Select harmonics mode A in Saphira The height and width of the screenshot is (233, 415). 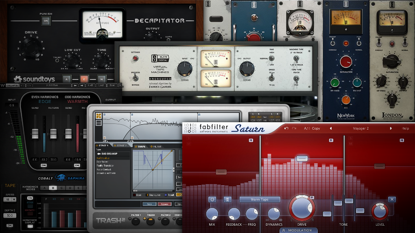click(x=44, y=188)
